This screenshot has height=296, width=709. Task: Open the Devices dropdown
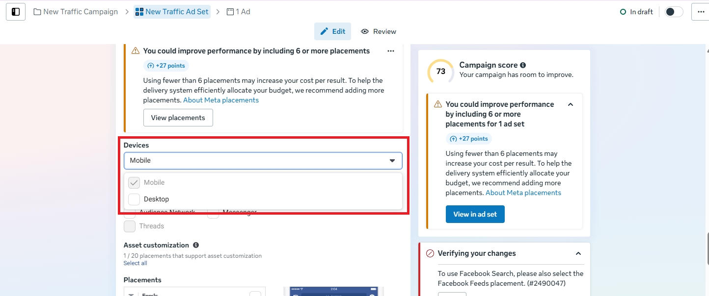pos(263,161)
